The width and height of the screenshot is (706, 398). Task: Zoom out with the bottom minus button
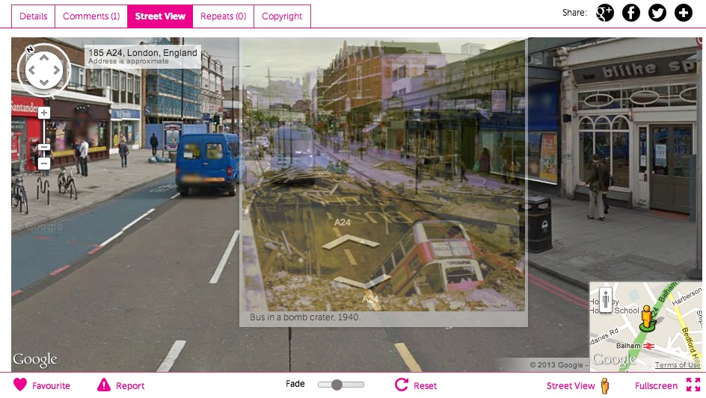[43, 163]
